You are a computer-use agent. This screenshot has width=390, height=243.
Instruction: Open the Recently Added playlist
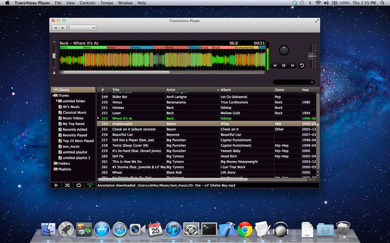click(75, 130)
